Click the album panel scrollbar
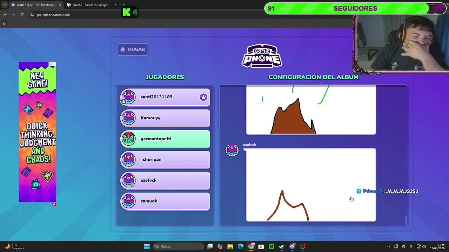 point(406,220)
